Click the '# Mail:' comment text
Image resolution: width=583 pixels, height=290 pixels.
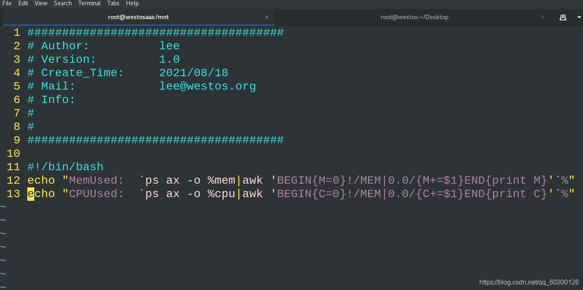pos(51,86)
